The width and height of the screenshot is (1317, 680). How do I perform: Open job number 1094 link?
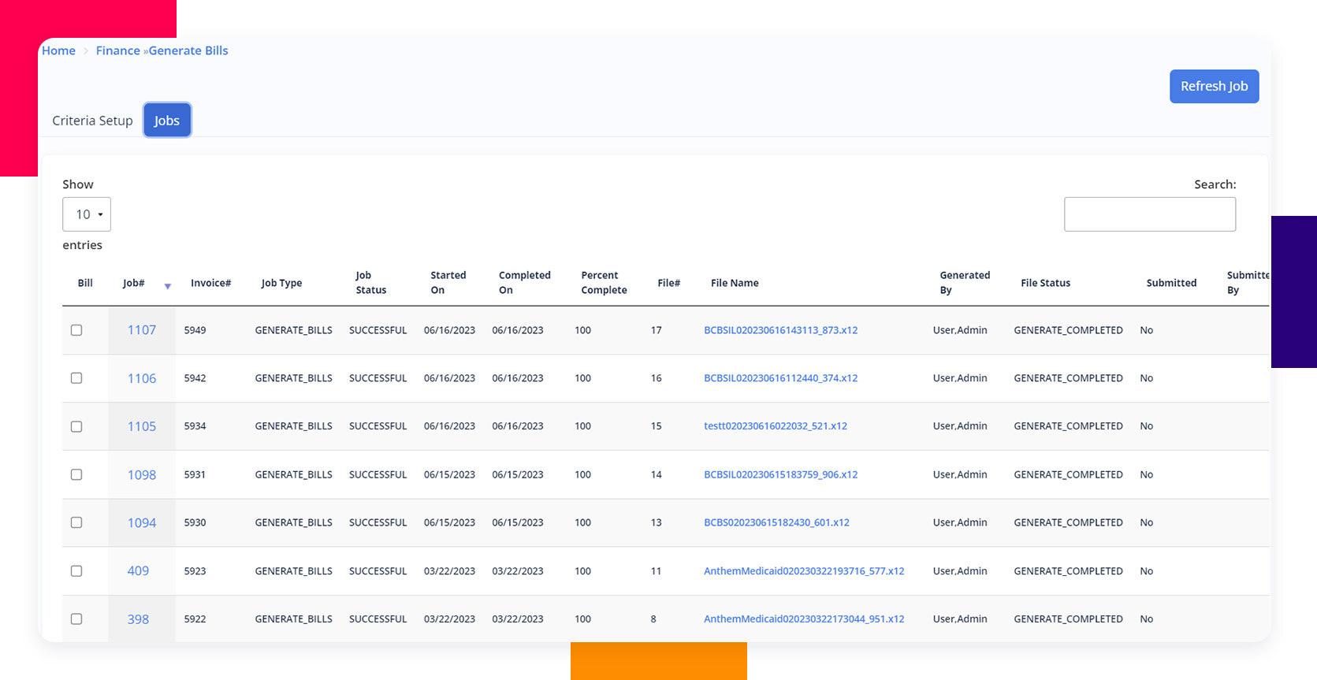coord(142,522)
